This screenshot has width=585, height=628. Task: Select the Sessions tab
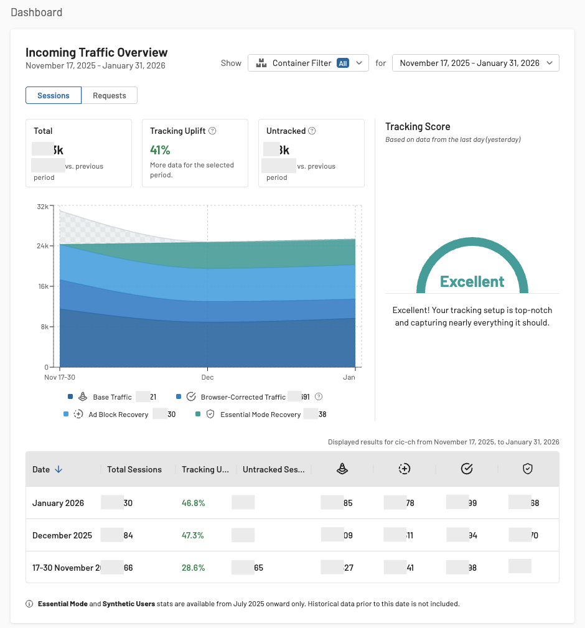coord(54,95)
